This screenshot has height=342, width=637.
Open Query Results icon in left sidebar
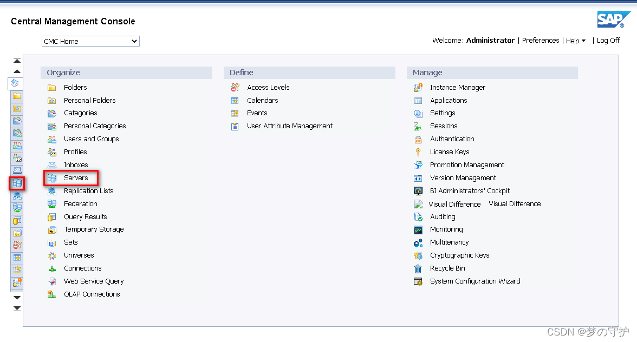click(17, 221)
